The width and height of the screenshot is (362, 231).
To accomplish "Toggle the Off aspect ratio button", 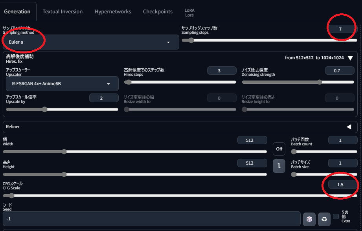I will [279, 149].
